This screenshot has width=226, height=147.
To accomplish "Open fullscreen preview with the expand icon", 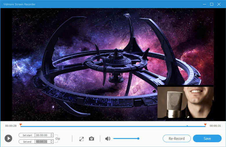I will click(81, 139).
